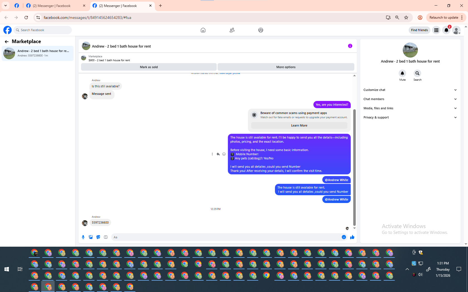Screen dimensions: 468x292
Task: Open the notifications bell with badge
Action: pyautogui.click(x=447, y=30)
